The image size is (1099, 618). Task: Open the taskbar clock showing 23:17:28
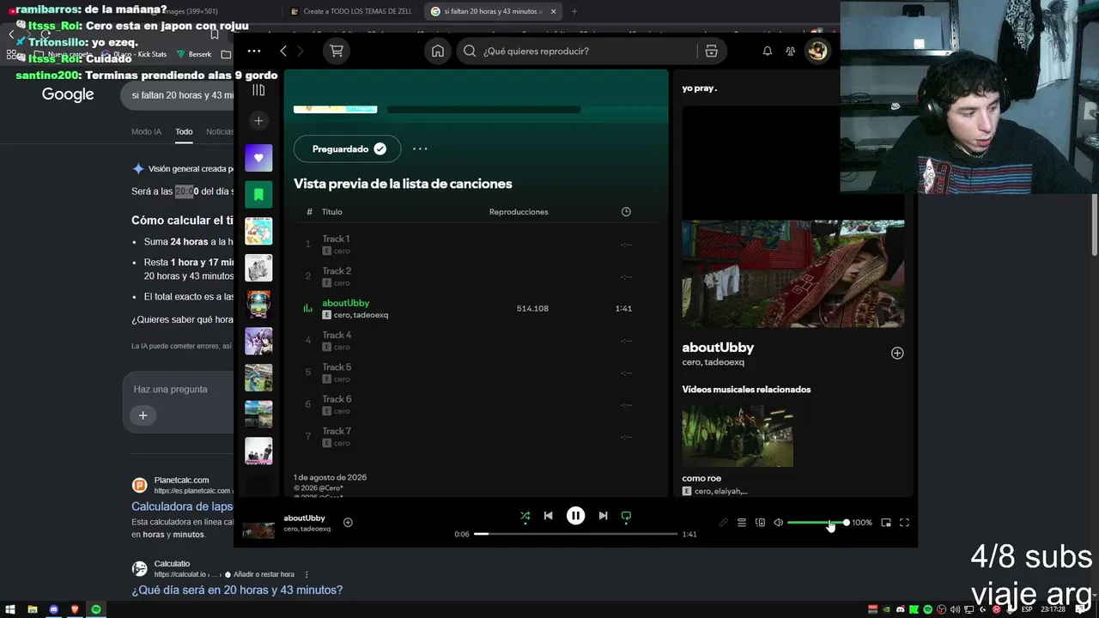point(1053,609)
